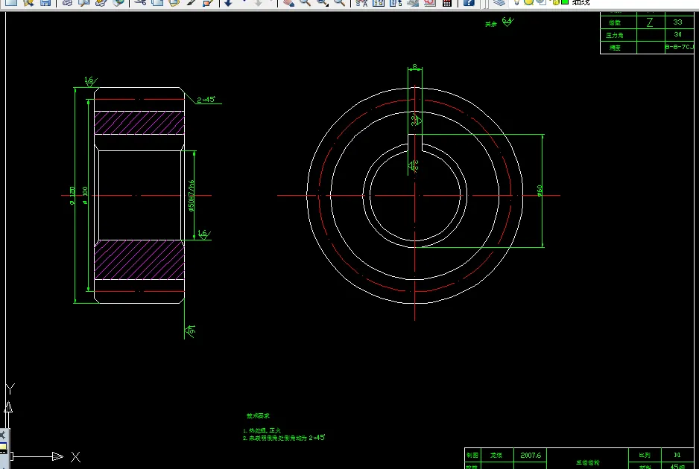Click the green layer color swatch
Image resolution: width=699 pixels, height=469 pixels.
click(x=565, y=1)
